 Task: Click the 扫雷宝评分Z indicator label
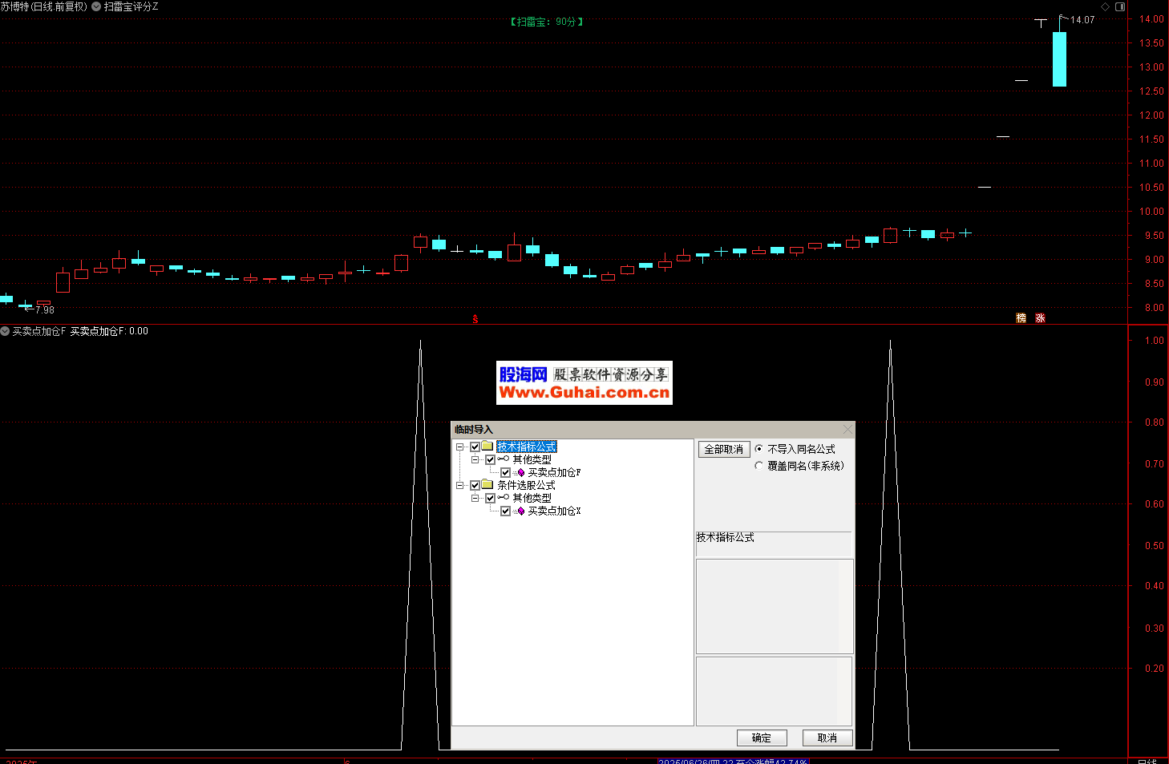[x=131, y=6]
